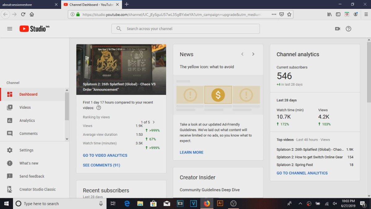Click the What's new alert icon

tap(10, 163)
